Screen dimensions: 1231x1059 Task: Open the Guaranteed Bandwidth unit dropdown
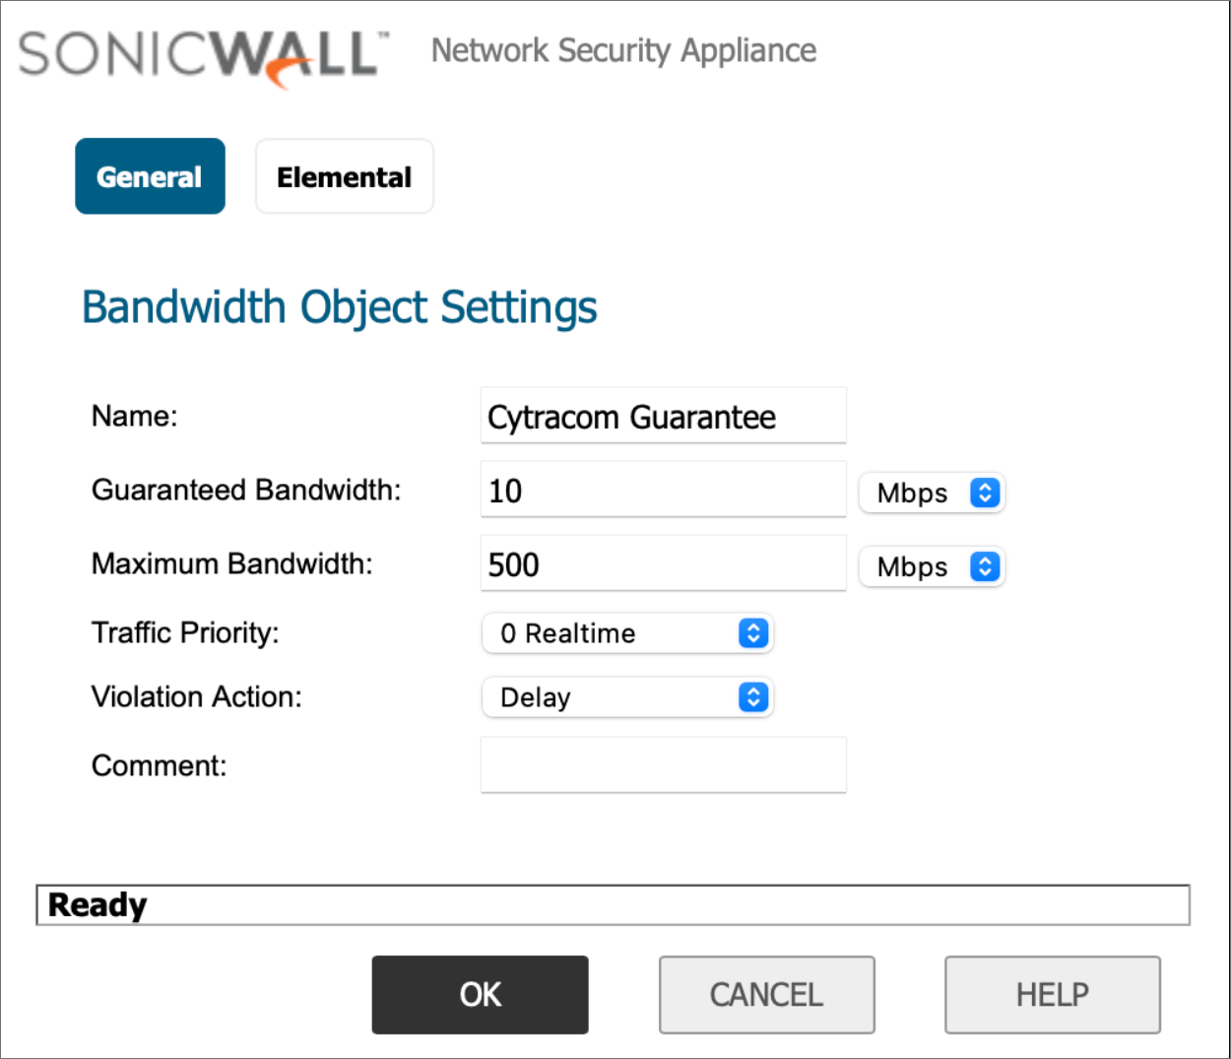coord(932,493)
